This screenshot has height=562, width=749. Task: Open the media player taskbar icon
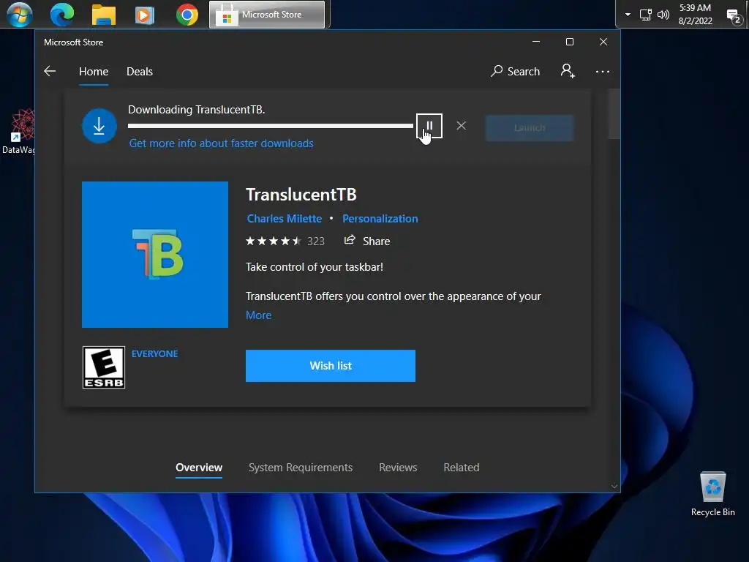[144, 15]
